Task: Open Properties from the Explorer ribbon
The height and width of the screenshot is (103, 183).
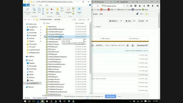Action: [68, 11]
